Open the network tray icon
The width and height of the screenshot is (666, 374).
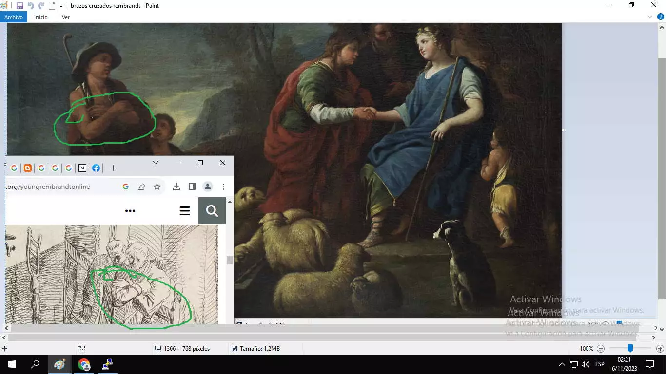click(574, 364)
